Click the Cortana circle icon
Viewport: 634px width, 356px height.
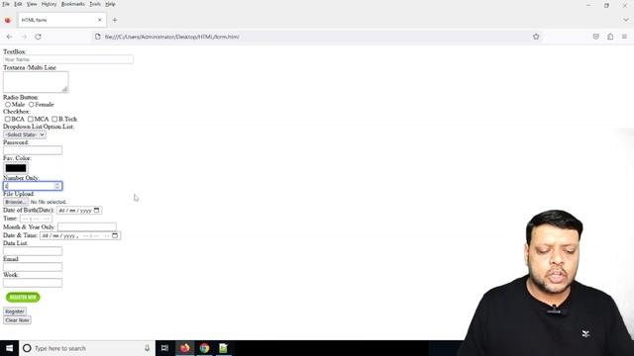click(27, 348)
